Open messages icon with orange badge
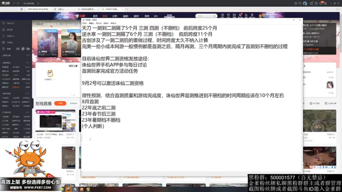The height and width of the screenshot is (192, 342). [321, 3]
